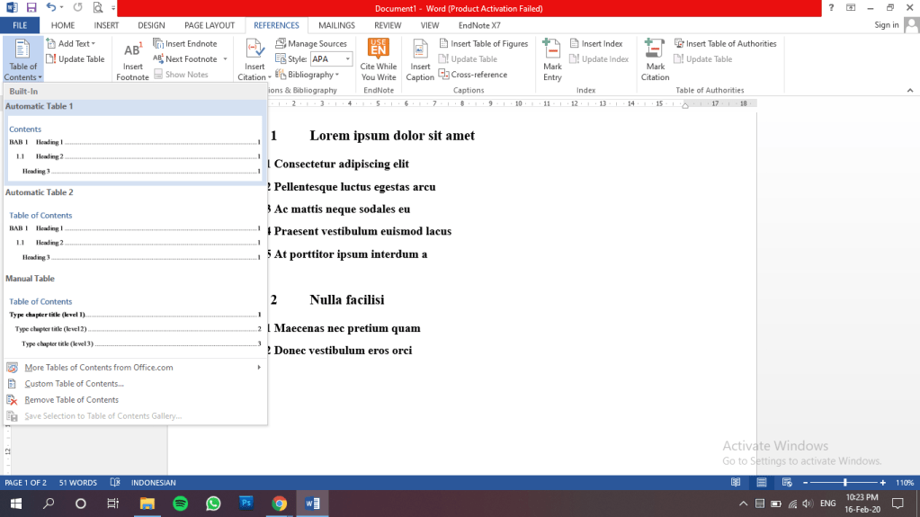The image size is (920, 517).
Task: Choose Custom Table of Contents option
Action: point(74,384)
